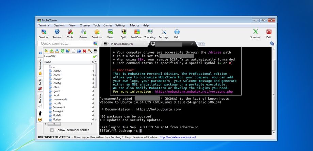
Task: Confirm path with green checkmark
Action: [95, 56]
